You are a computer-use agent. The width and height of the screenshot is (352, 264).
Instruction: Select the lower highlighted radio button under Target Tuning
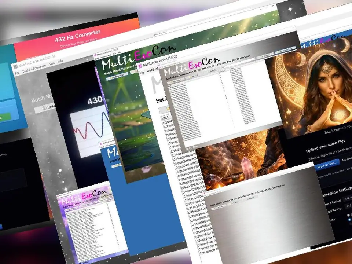349,220
